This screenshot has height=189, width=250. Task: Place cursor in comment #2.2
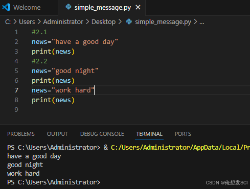tap(39, 61)
